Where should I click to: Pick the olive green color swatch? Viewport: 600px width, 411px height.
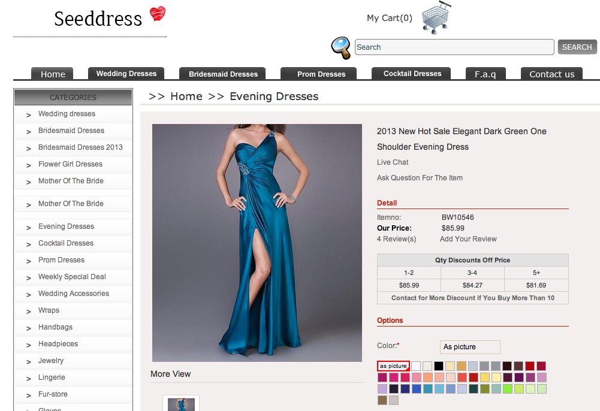pyautogui.click(x=484, y=389)
